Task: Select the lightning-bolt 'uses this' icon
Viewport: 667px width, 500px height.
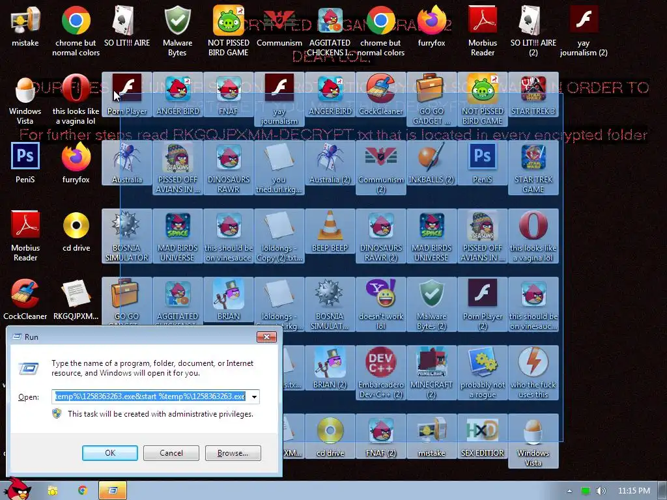Action: click(533, 373)
